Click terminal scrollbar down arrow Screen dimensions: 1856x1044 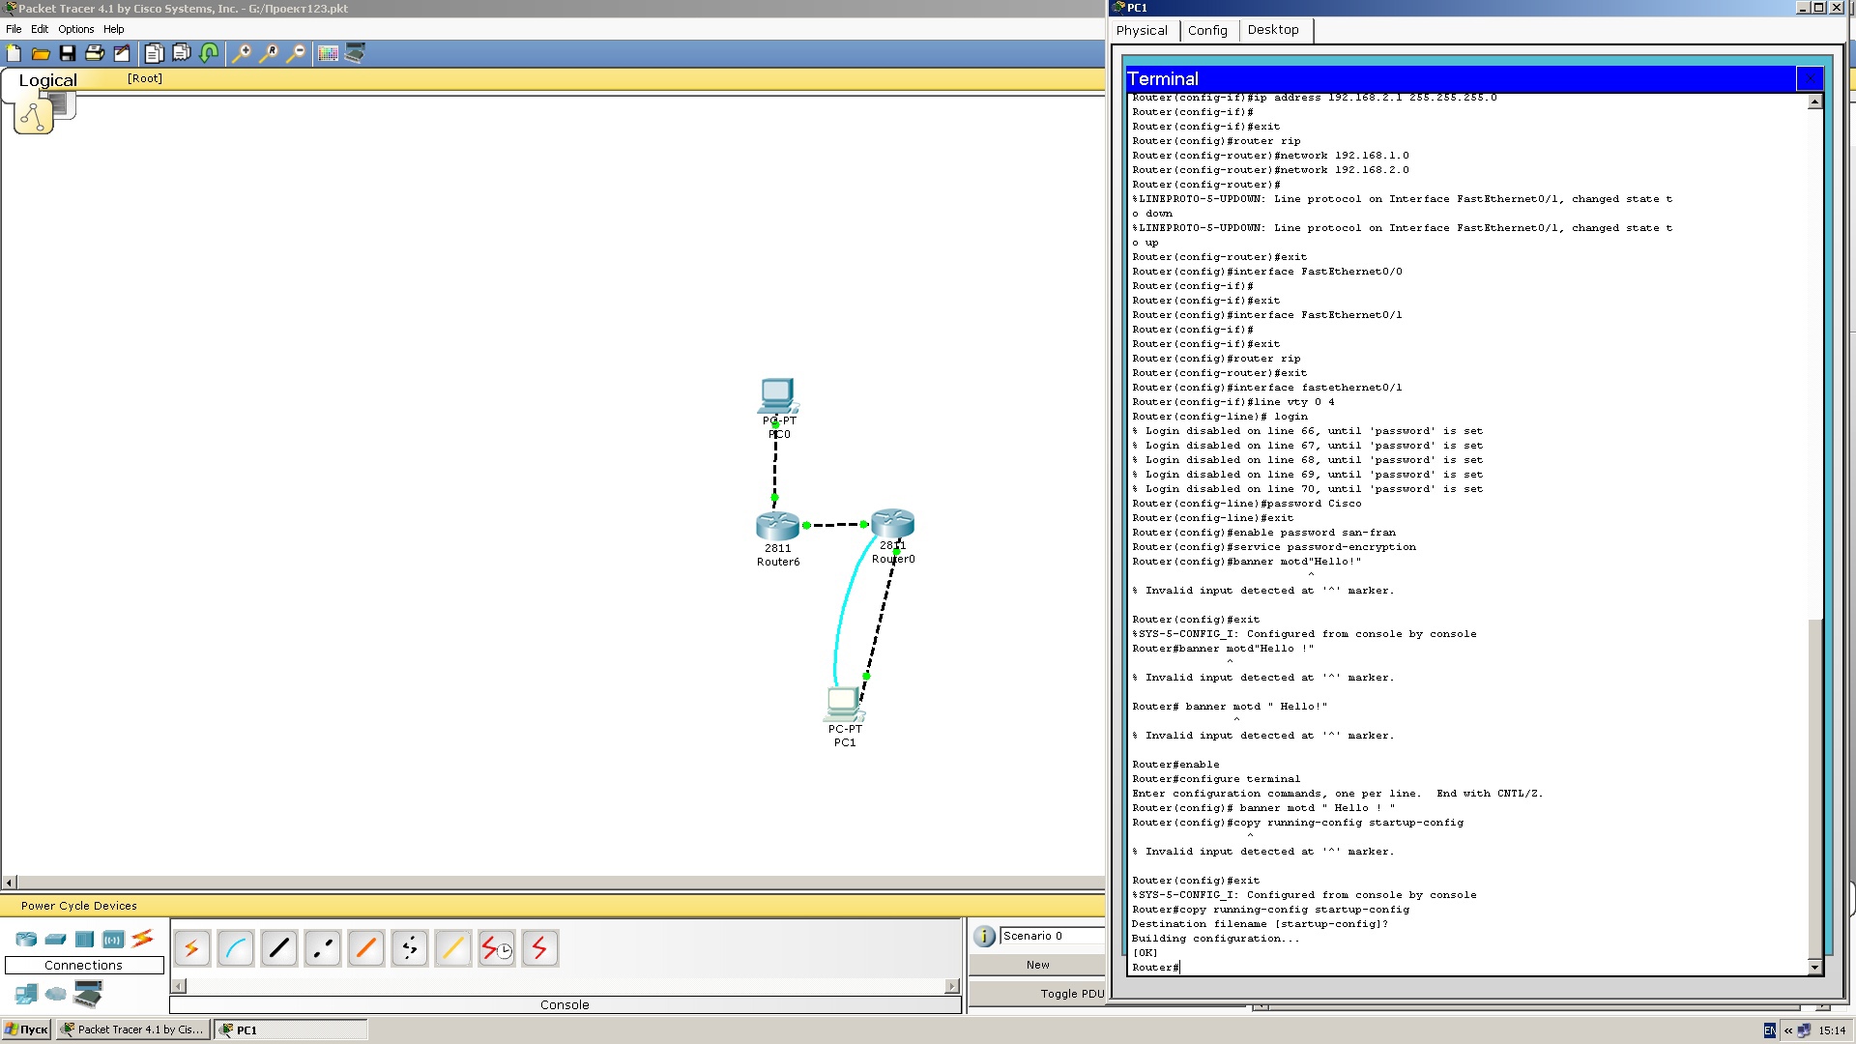(1814, 967)
